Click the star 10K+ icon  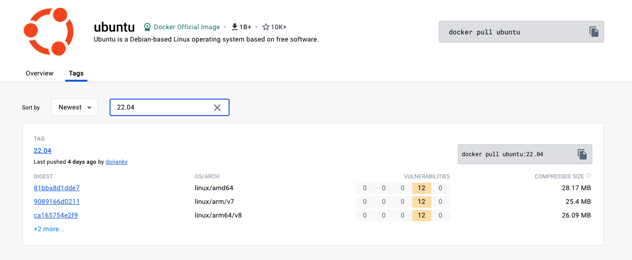[x=265, y=27]
